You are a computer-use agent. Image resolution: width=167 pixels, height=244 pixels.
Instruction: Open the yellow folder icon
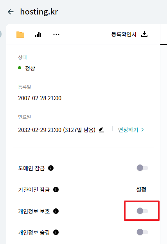coord(20,34)
